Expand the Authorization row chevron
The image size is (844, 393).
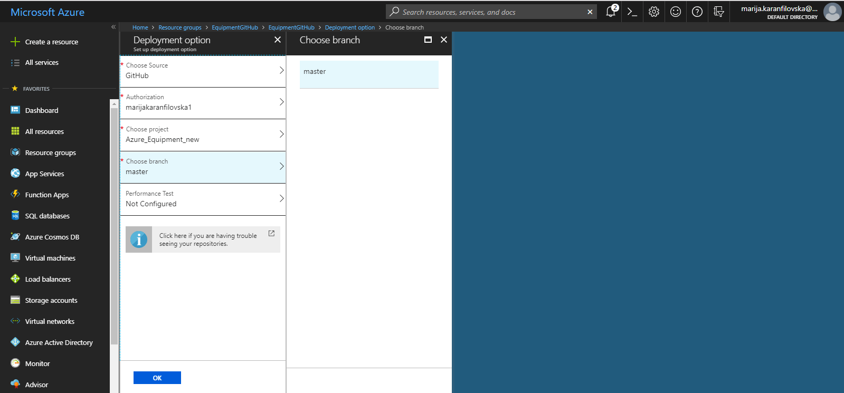pos(281,102)
